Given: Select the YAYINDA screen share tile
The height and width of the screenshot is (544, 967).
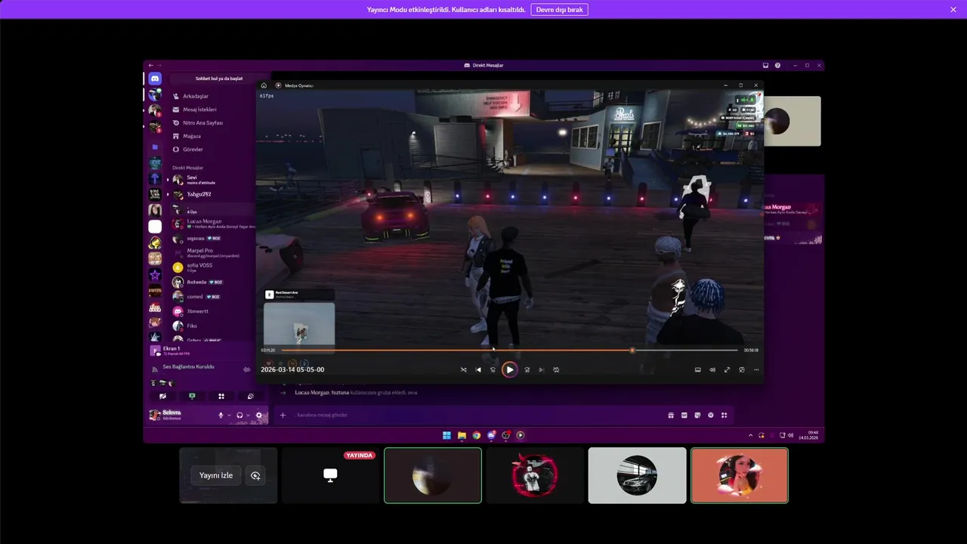Looking at the screenshot, I should coord(330,475).
